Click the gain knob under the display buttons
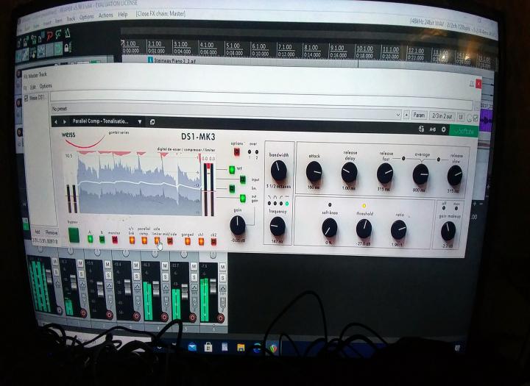The width and height of the screenshot is (530, 386). 238,226
